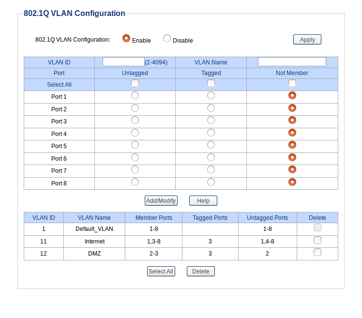The image size is (362, 318).
Task: Check Select All under Untagged column
Action: (x=135, y=83)
